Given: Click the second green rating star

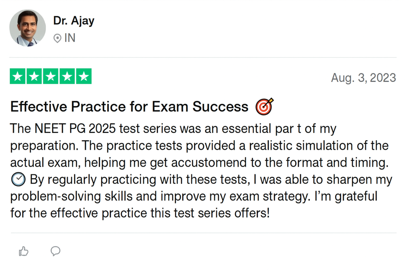Looking at the screenshot, I should pyautogui.click(x=35, y=76).
